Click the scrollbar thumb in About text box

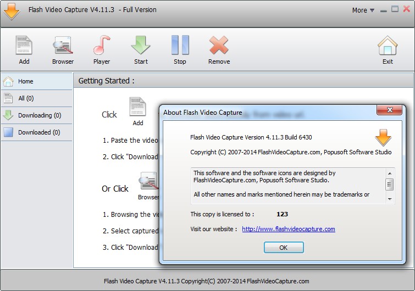point(390,184)
